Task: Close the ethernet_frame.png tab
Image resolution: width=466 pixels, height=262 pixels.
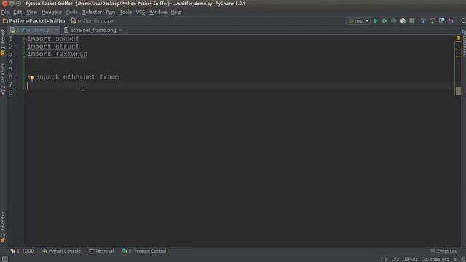Action: (x=119, y=31)
